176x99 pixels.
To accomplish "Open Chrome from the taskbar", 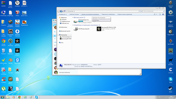I will 19,97.
